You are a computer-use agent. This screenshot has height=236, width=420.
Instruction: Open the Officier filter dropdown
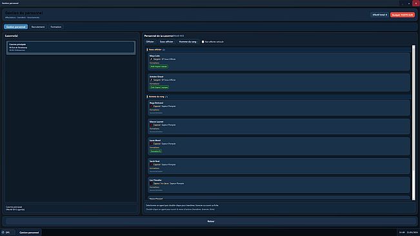tap(150, 42)
